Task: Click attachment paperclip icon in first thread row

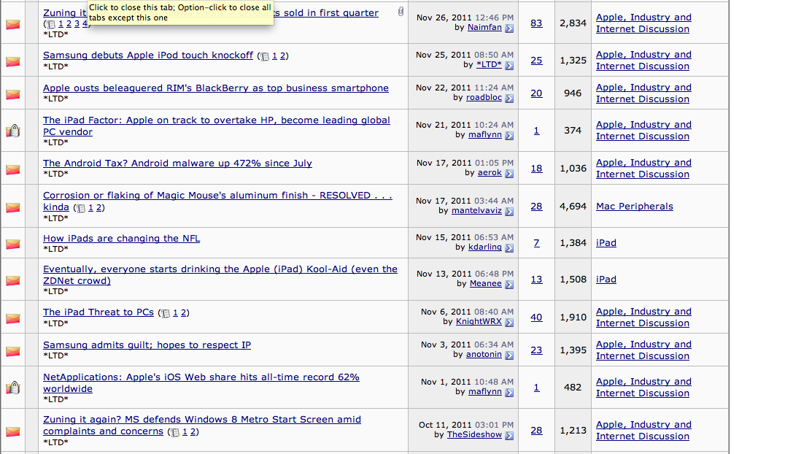Action: tap(401, 12)
